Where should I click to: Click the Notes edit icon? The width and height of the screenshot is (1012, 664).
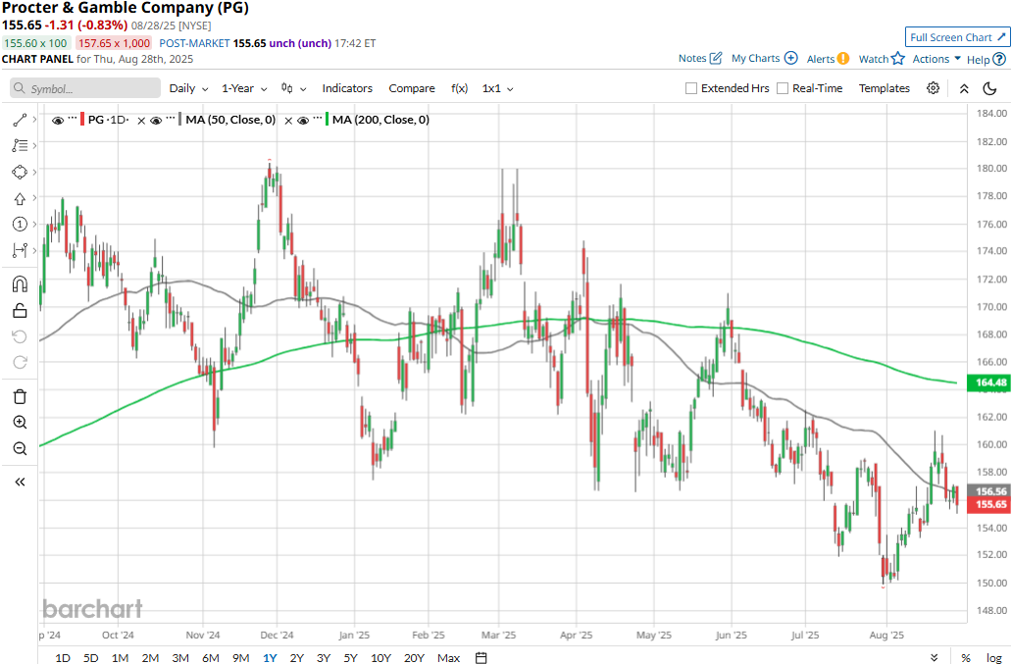(716, 58)
